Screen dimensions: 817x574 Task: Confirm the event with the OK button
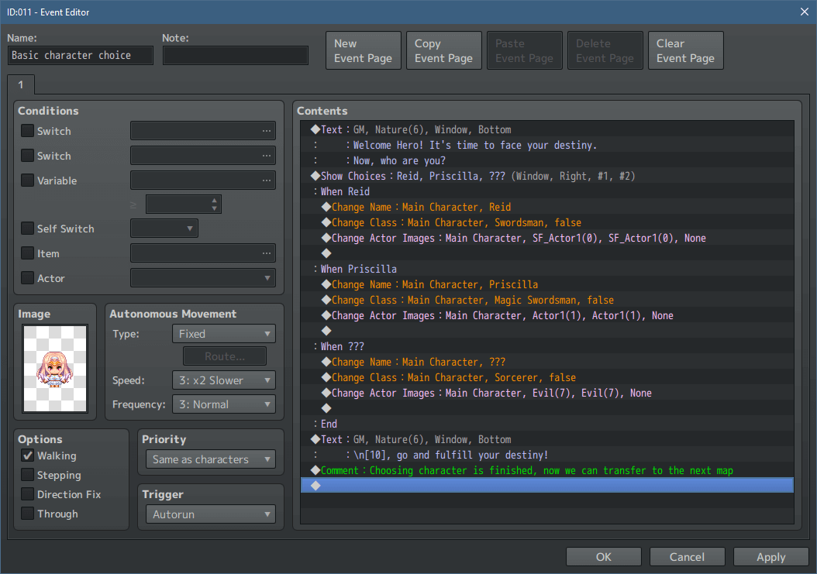[x=604, y=556]
